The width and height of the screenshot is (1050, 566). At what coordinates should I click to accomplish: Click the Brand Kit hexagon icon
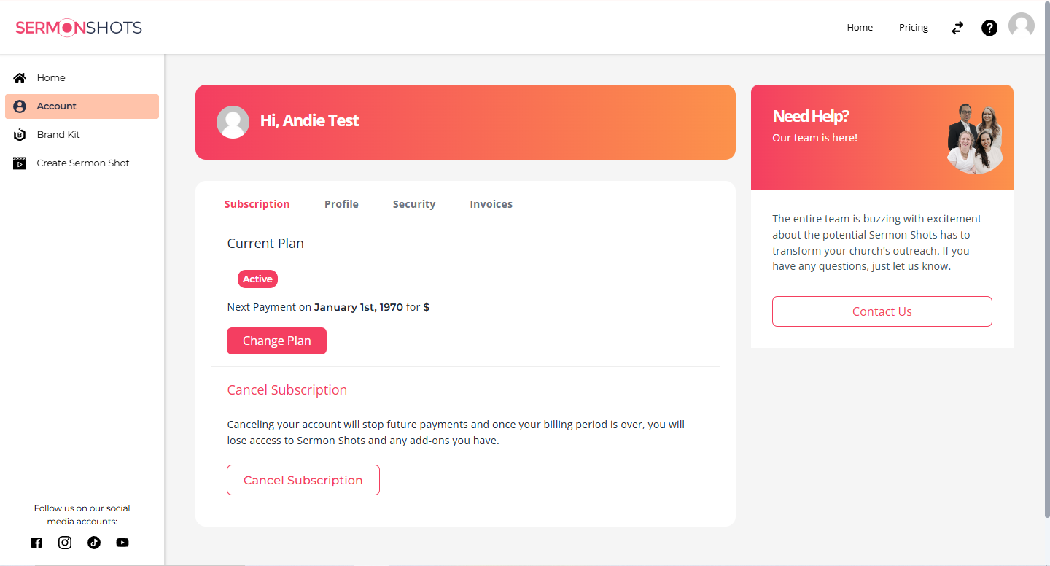tap(20, 135)
